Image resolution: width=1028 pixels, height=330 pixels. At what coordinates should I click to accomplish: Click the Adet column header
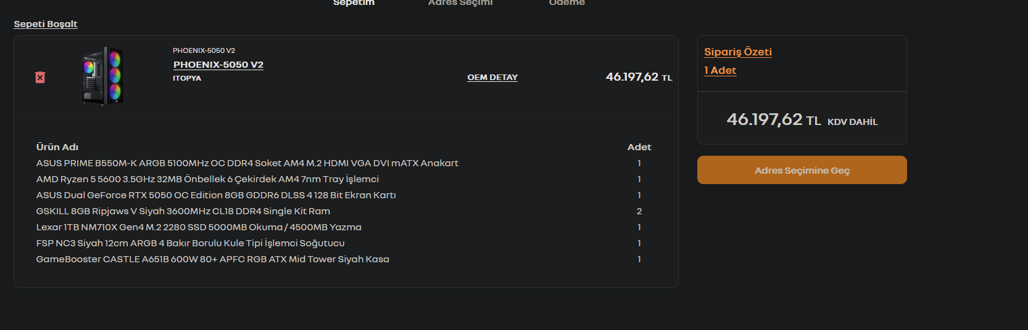(x=639, y=147)
